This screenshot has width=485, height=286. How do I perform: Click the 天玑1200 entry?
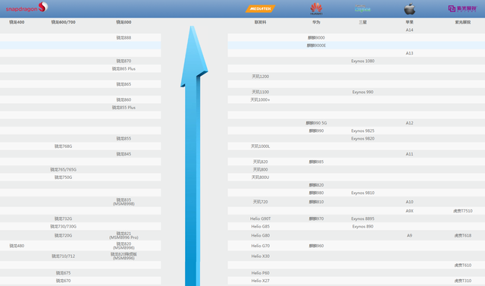pos(261,77)
